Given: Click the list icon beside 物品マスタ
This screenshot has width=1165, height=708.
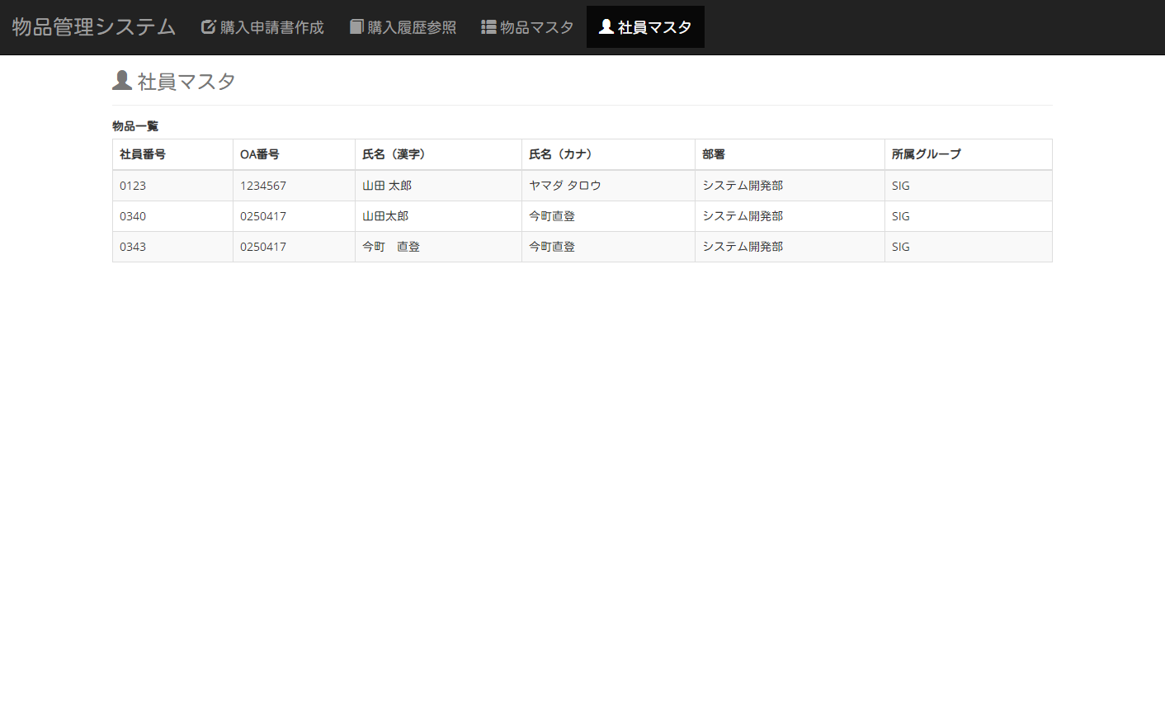Looking at the screenshot, I should (488, 27).
